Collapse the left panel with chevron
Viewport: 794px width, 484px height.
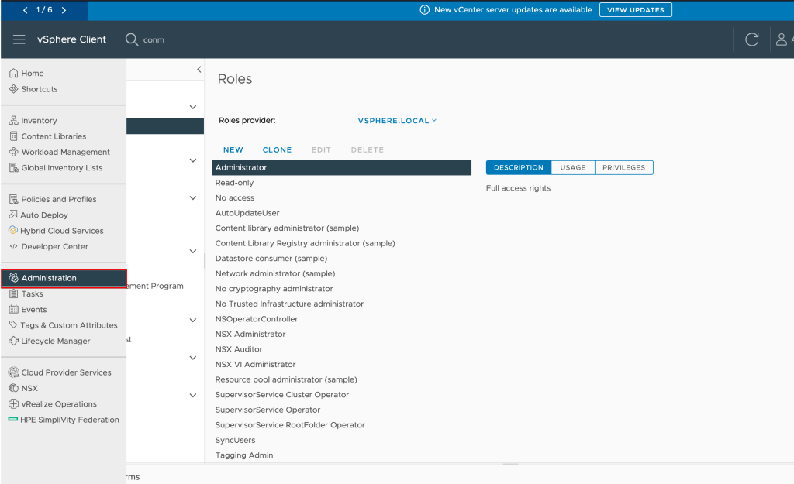click(198, 70)
